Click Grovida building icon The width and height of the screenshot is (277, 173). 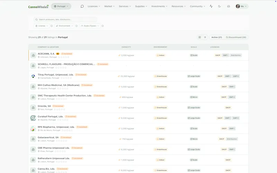pos(33,108)
